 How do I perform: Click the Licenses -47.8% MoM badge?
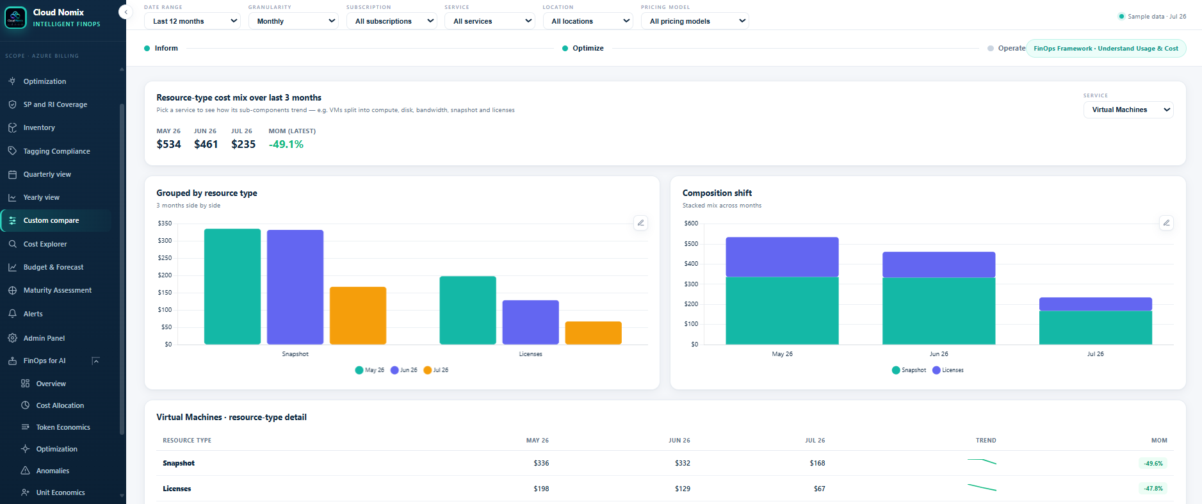(1153, 489)
